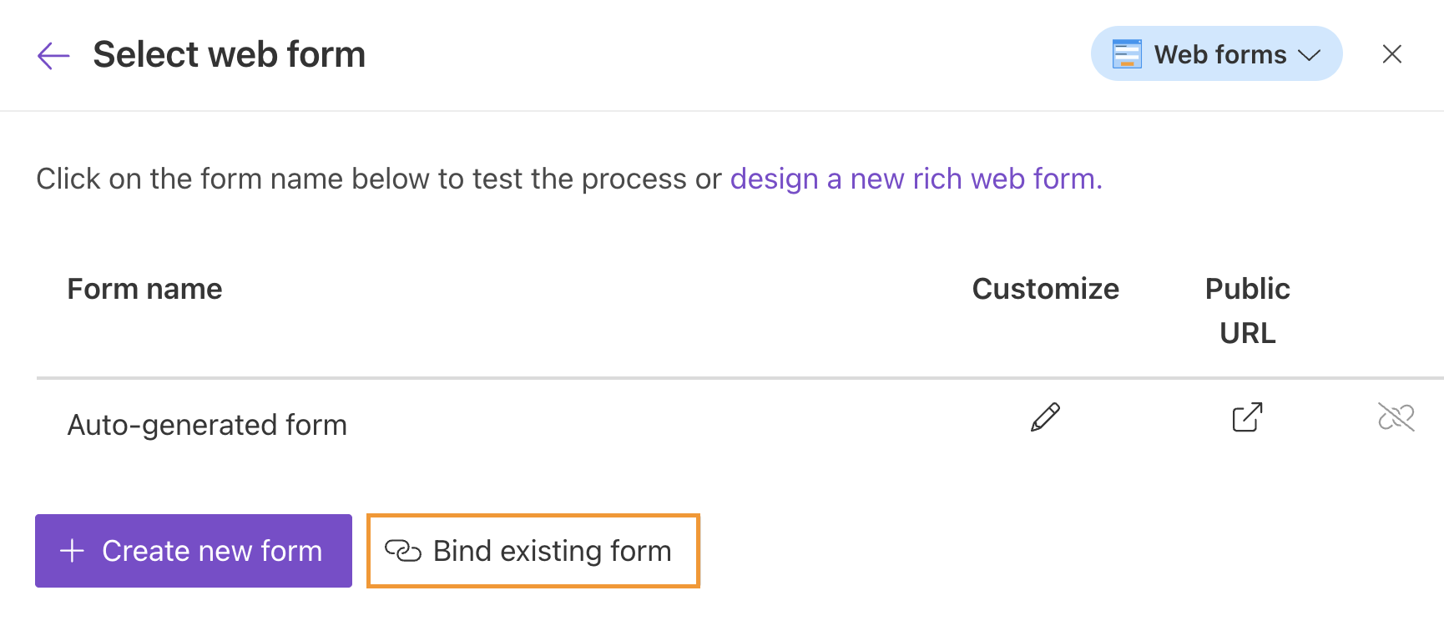Image resolution: width=1444 pixels, height=631 pixels.
Task: Click the Customize column header
Action: 1045,289
